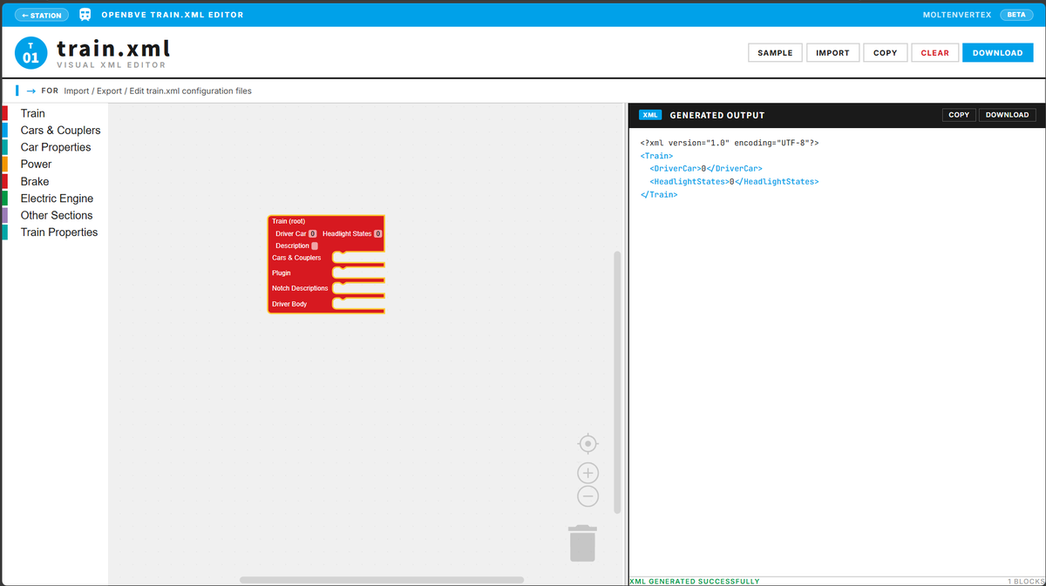Center the workspace with the crosshair icon
The width and height of the screenshot is (1046, 586).
[588, 443]
